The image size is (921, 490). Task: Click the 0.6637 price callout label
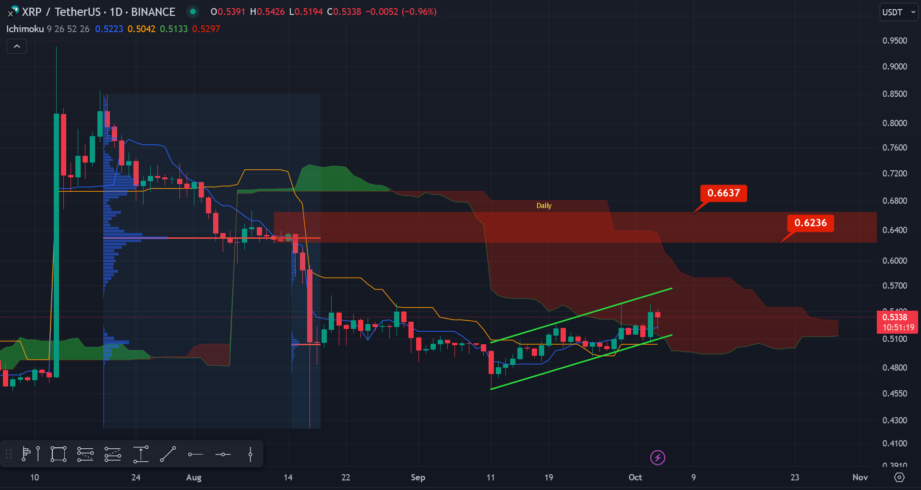coord(723,193)
